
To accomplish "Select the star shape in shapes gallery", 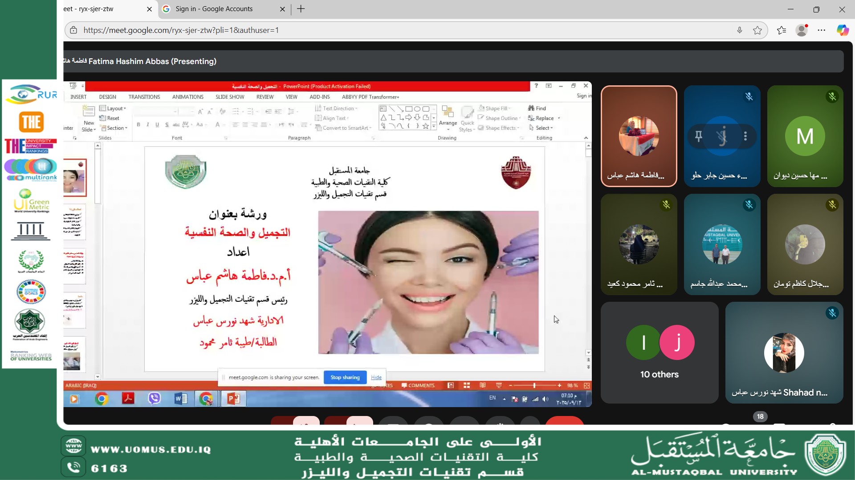I will (426, 126).
